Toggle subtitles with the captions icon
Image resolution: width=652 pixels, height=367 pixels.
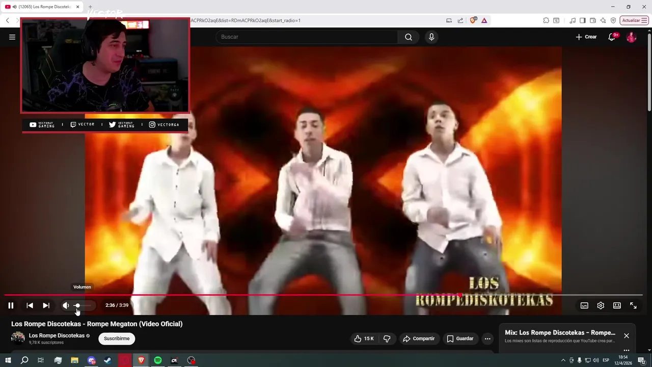pyautogui.click(x=584, y=305)
